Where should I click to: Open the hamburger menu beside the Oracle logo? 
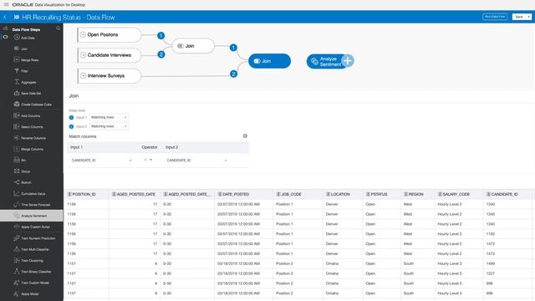coord(6,5)
